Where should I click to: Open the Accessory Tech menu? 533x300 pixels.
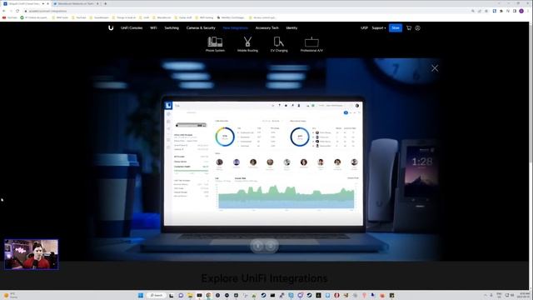click(266, 27)
